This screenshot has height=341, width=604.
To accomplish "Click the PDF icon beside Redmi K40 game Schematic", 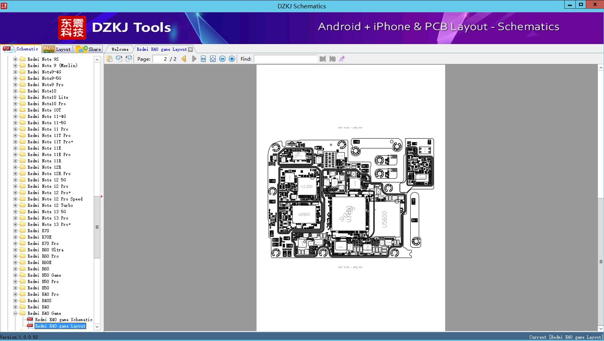I will click(x=30, y=320).
